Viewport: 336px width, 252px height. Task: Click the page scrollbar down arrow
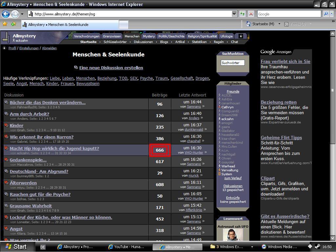[332, 238]
